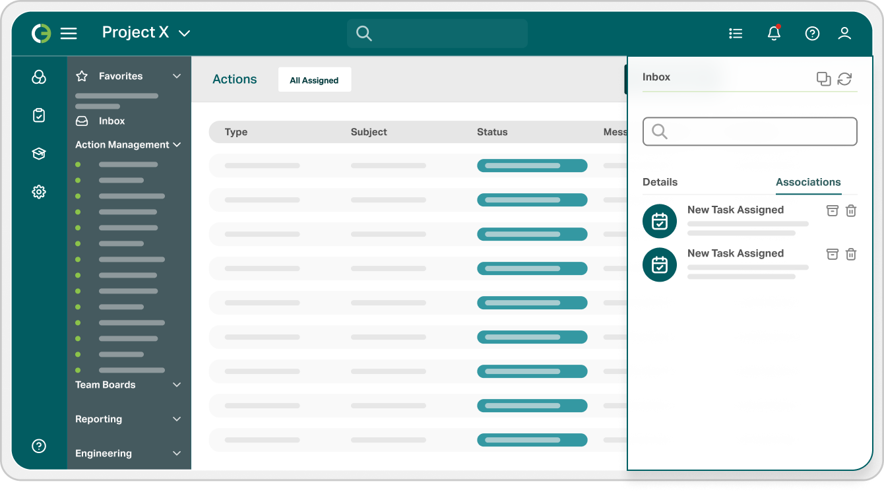Select the tasks clipboard icon in sidebar
Viewport: 884px width, 492px height.
coord(39,115)
